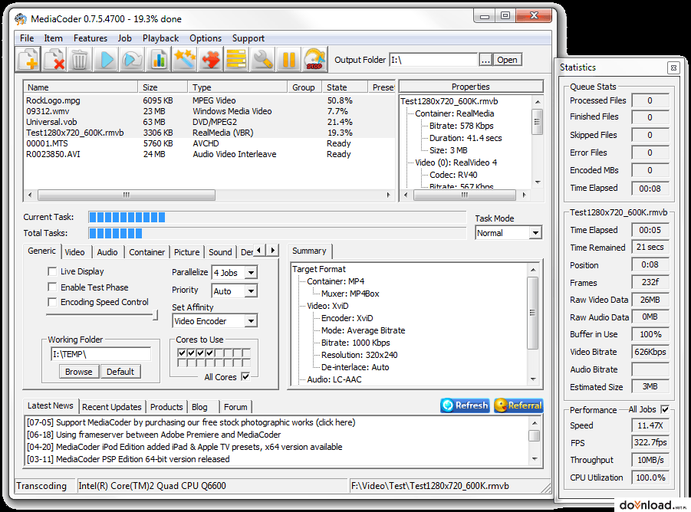
Task: Click the MediaCoder title bar app icon
Action: tap(20, 19)
